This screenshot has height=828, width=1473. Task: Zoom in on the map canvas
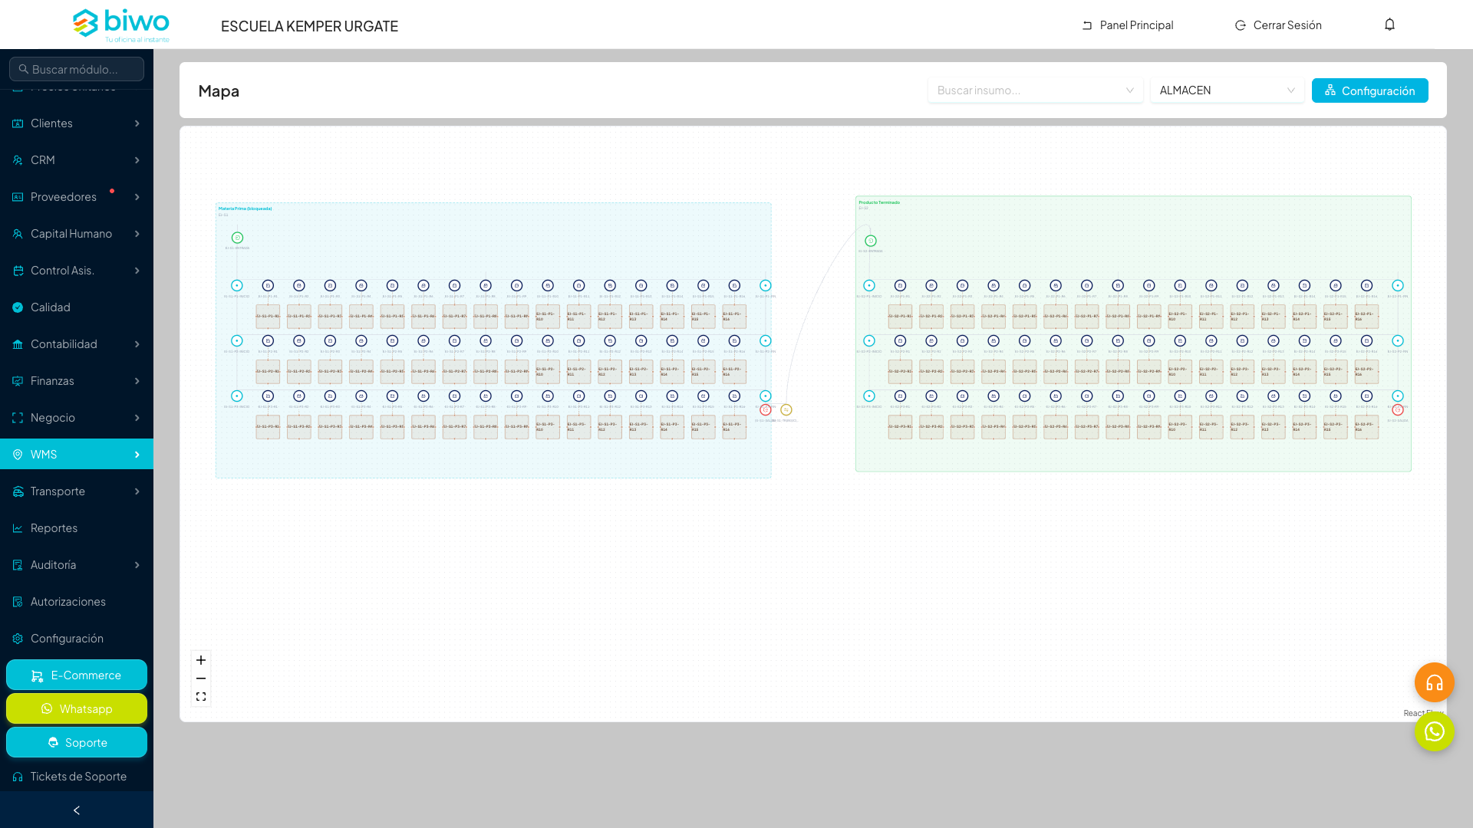(x=201, y=660)
